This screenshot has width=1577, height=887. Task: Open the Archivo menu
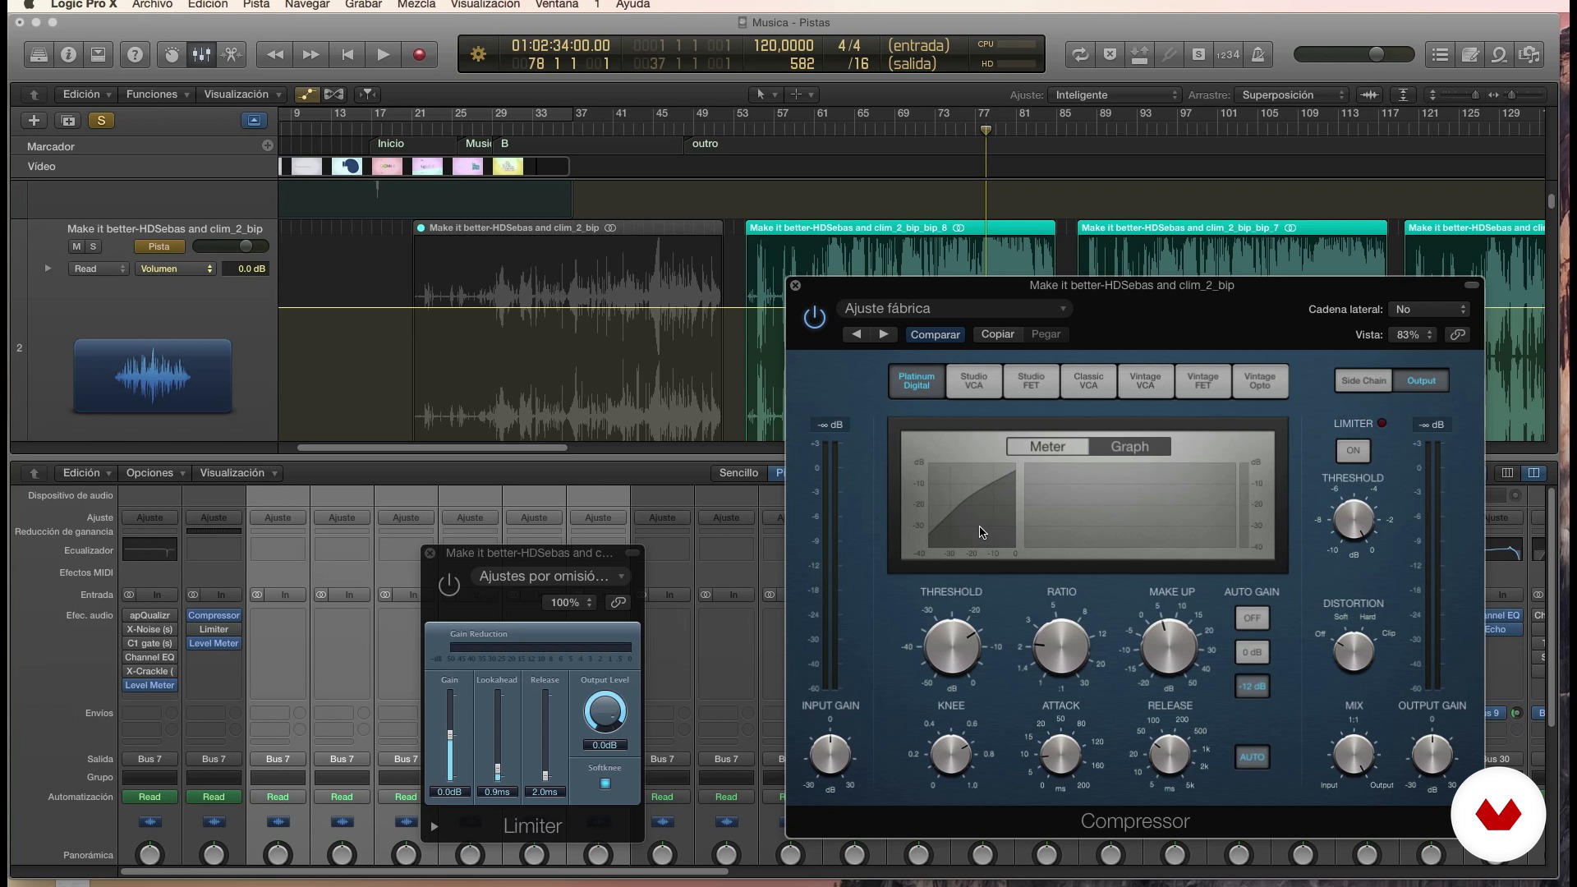(152, 4)
